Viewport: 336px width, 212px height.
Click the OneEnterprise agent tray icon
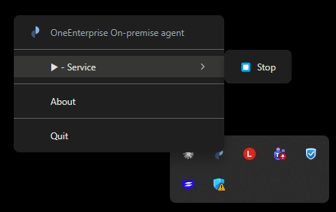pyautogui.click(x=219, y=154)
